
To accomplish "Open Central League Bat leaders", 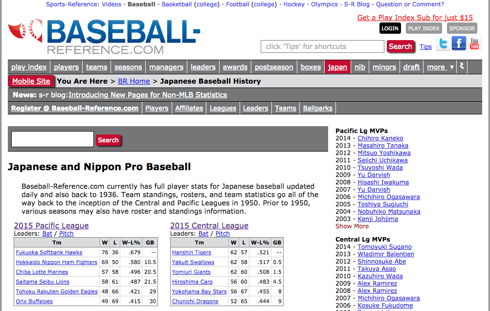I will (x=203, y=233).
